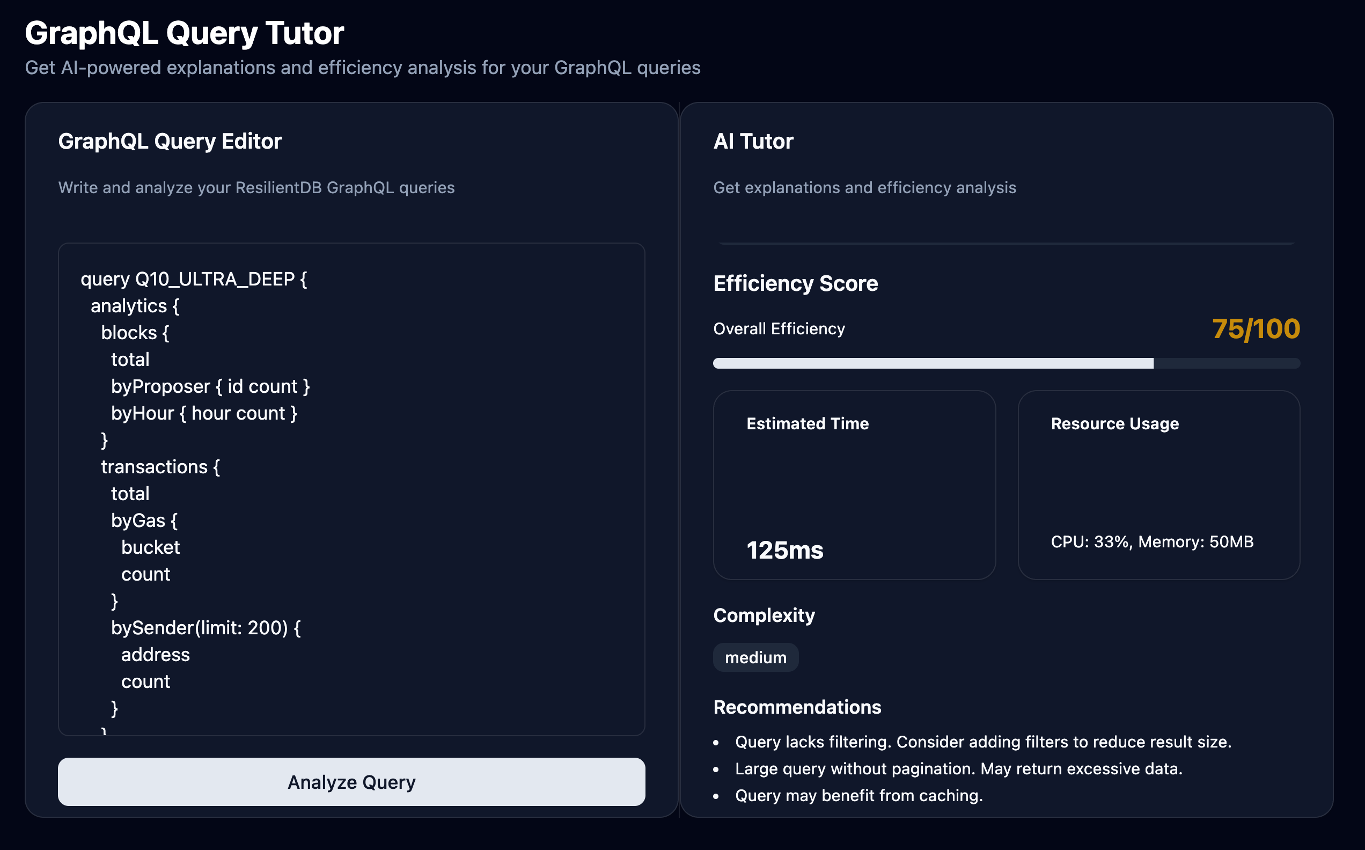Click the Efficiency Score heading

795,283
